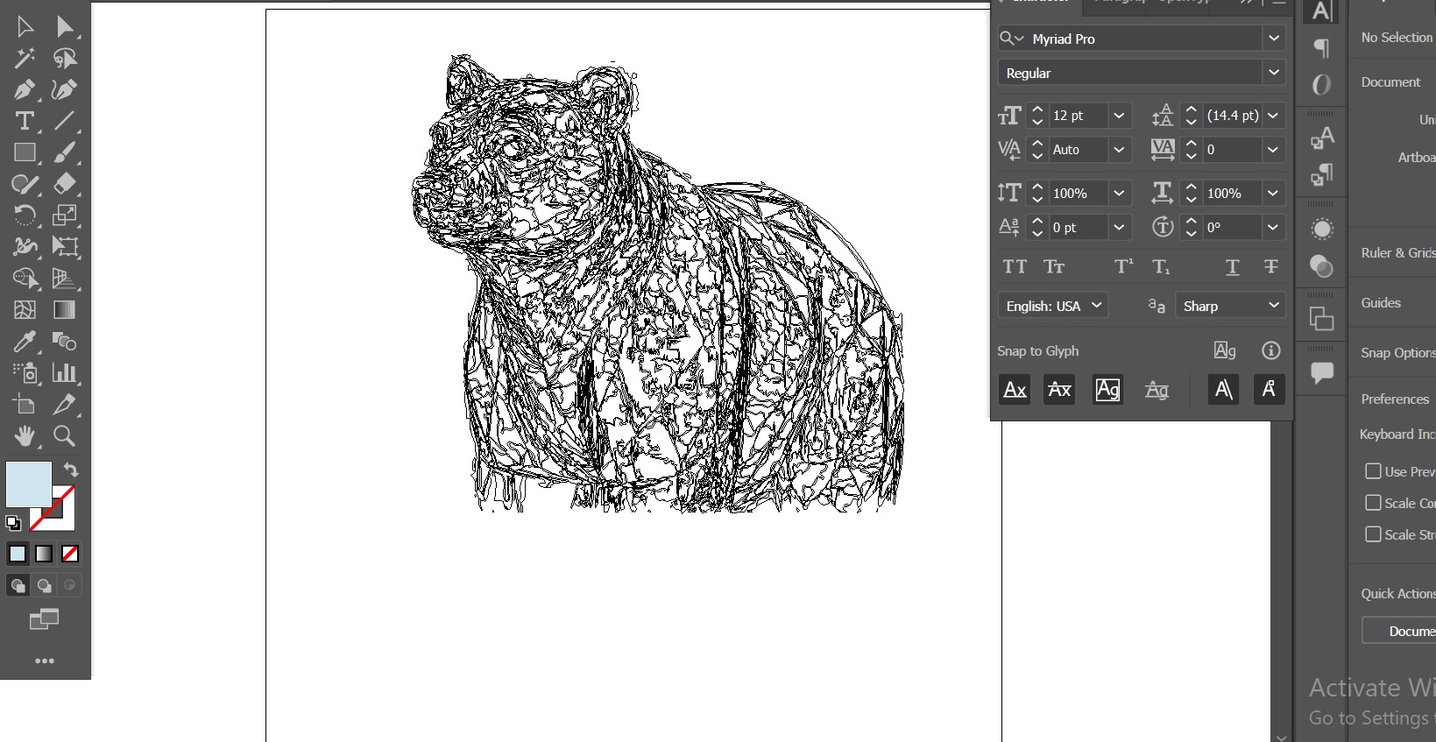Toggle Snap to Glyph Bounds option
The height and width of the screenshot is (742, 1436).
pos(1107,389)
